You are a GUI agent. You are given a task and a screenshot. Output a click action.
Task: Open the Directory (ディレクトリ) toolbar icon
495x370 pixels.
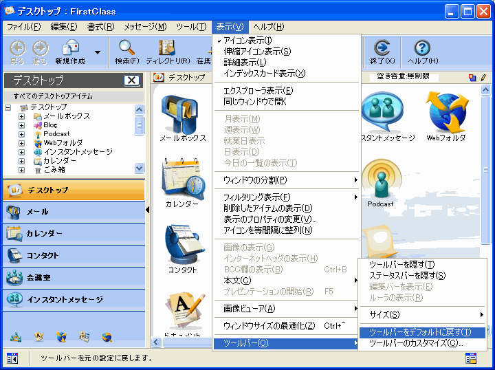click(167, 51)
